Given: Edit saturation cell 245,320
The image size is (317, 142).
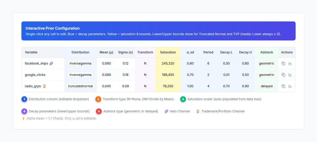Looking at the screenshot, I should tap(168, 63).
